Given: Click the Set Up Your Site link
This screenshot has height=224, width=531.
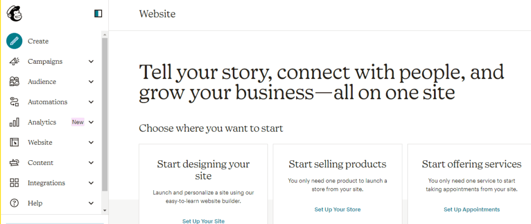Looking at the screenshot, I should pos(203,221).
